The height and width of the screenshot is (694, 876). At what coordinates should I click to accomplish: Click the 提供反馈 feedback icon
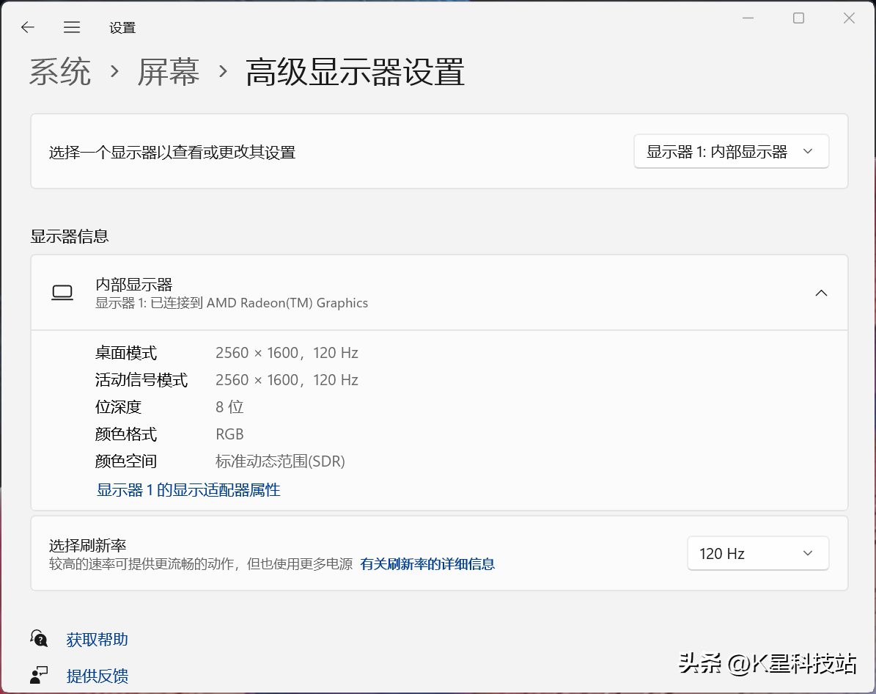[39, 675]
